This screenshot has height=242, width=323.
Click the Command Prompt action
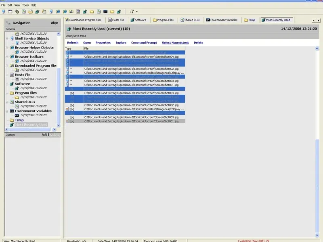click(144, 42)
